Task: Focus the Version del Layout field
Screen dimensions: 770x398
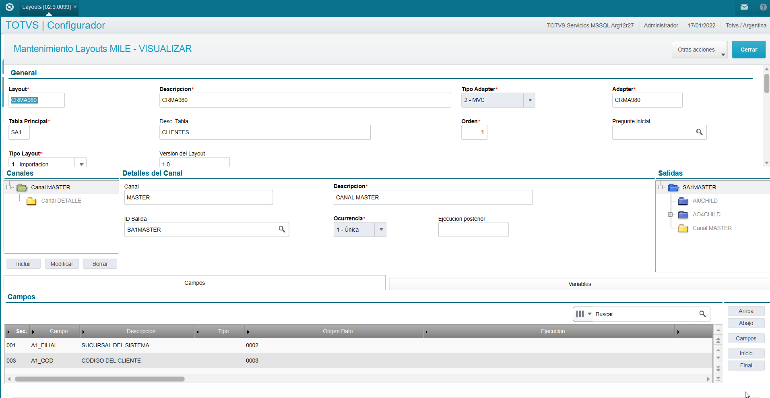Action: [x=194, y=162]
